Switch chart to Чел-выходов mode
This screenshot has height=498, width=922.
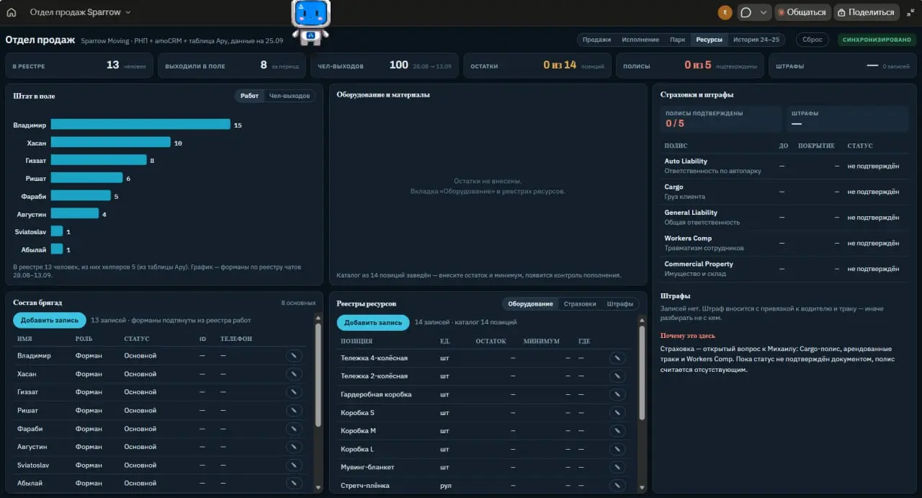click(x=290, y=96)
